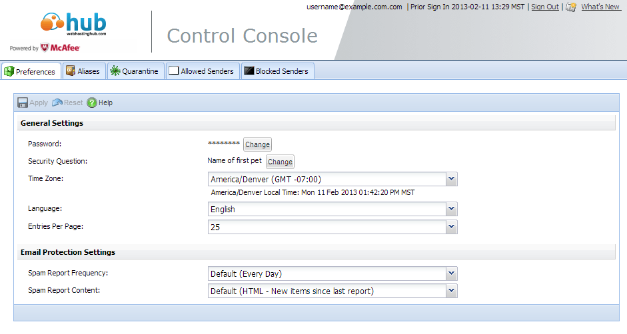The image size is (627, 334).
Task: Click the Preferences tab icon
Action: tap(9, 71)
